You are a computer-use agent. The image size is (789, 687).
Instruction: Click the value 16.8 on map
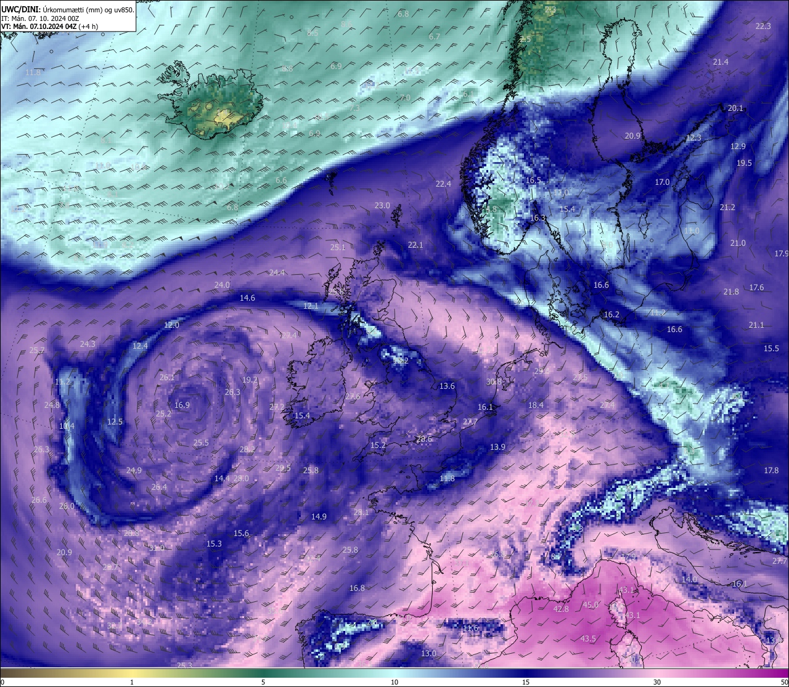click(x=357, y=588)
